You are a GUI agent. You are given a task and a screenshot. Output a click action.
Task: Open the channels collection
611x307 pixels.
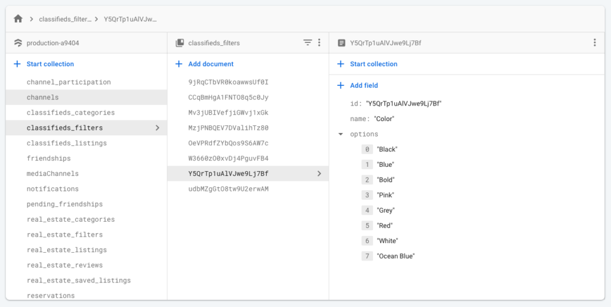pos(87,97)
